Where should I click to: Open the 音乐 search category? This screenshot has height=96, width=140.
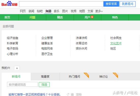[57, 11]
